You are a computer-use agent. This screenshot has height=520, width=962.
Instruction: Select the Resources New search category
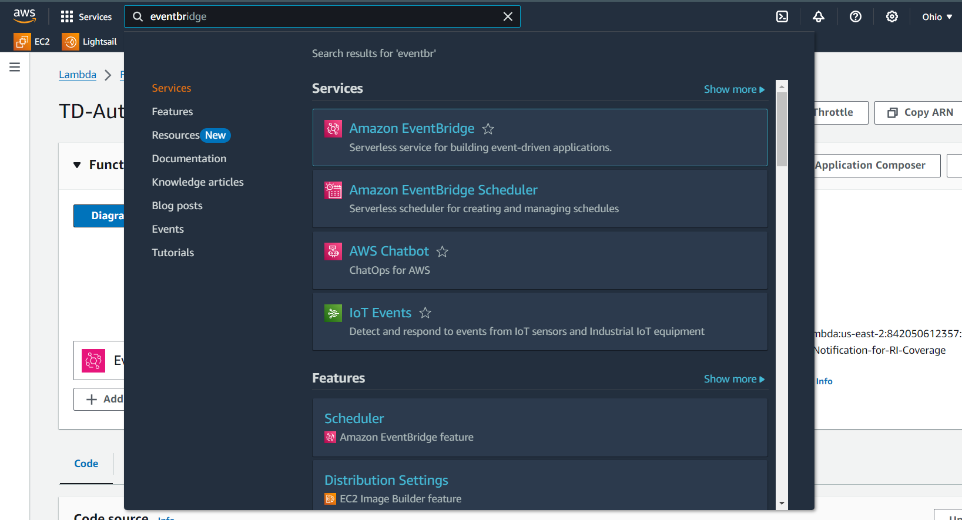pos(191,135)
